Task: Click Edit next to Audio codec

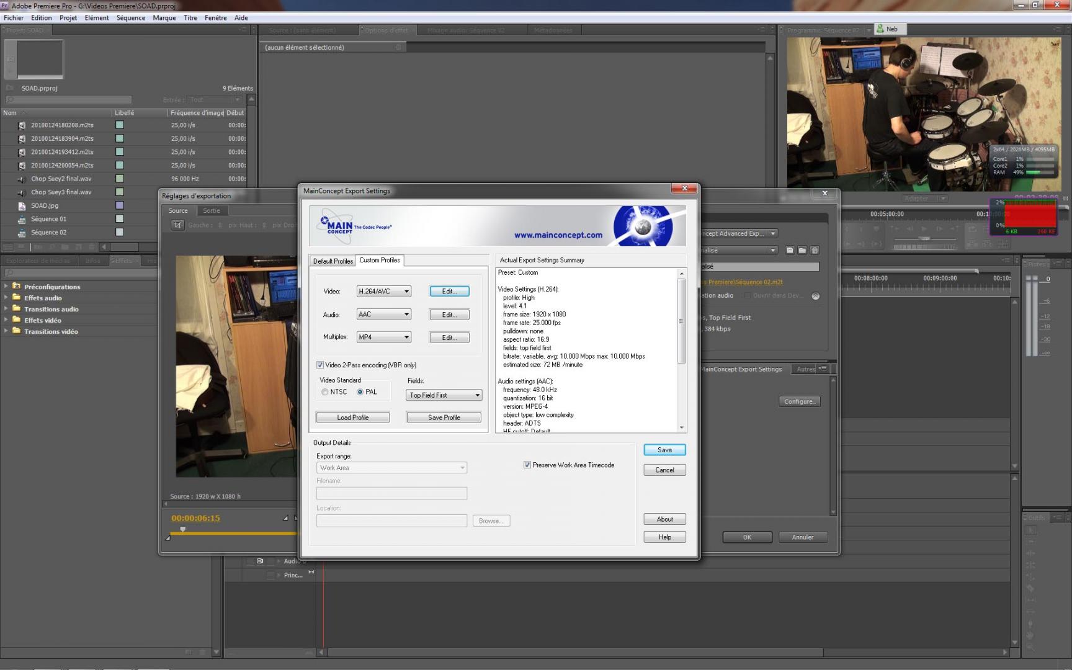Action: point(449,315)
